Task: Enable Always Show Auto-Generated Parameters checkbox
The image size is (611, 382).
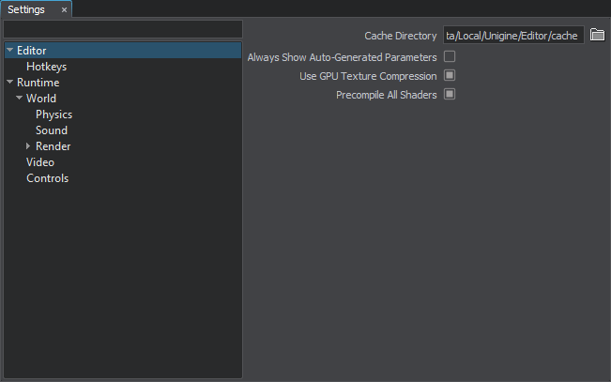Action: pos(450,57)
